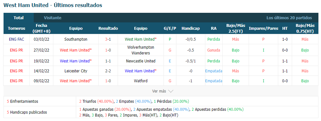Click the Handicap column header
Screen dimensions: 321x121
point(191,28)
